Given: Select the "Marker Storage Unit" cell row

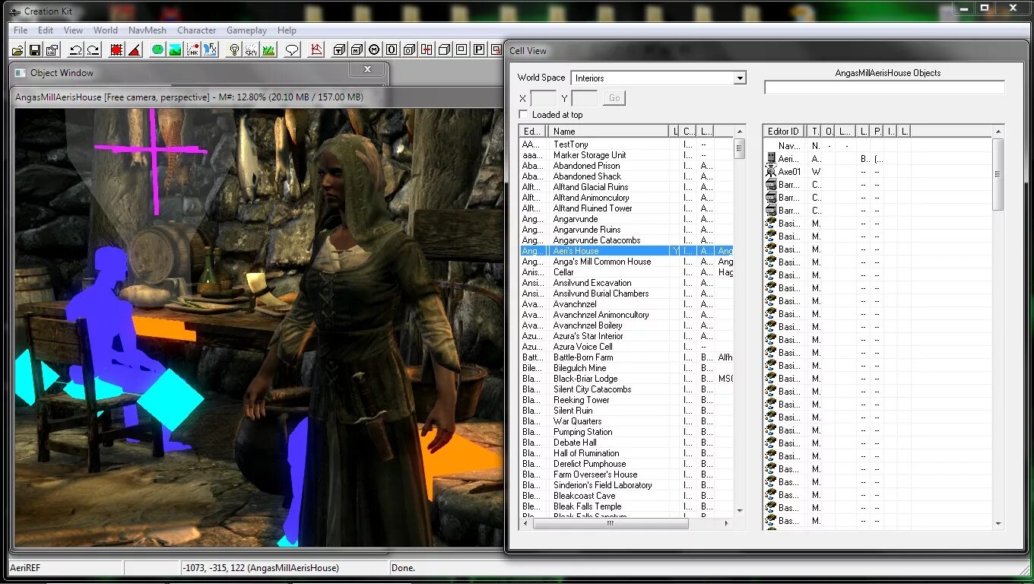Looking at the screenshot, I should pyautogui.click(x=626, y=155).
